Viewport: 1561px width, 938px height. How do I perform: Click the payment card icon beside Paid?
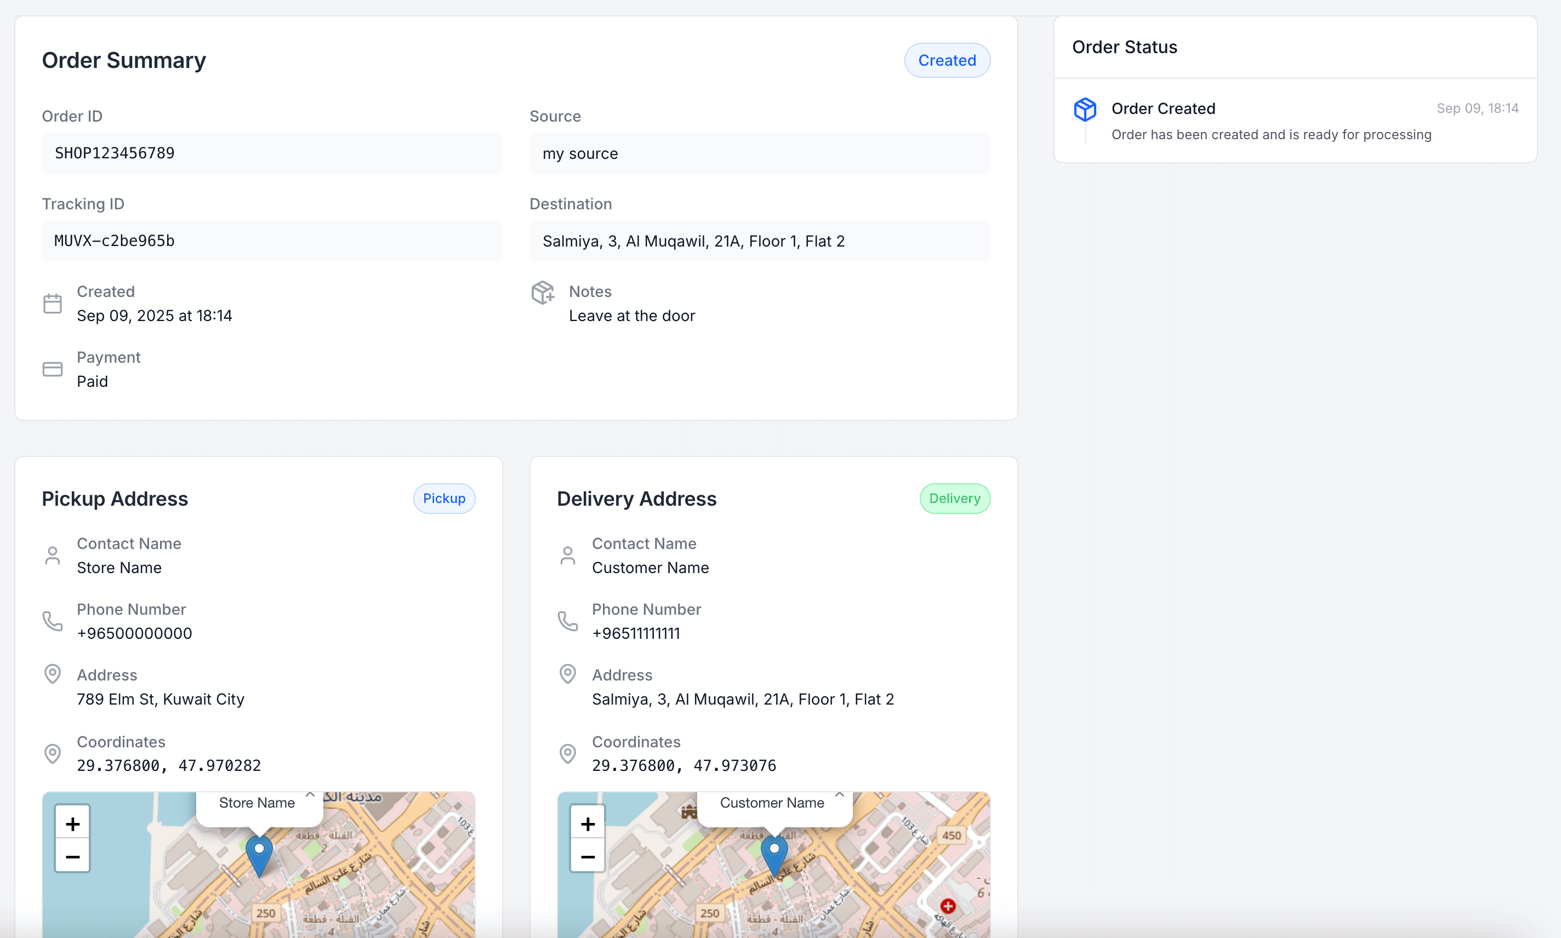(x=53, y=369)
